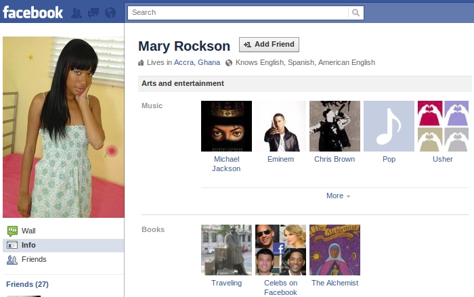Open the Friends section in sidebar

tap(64, 260)
